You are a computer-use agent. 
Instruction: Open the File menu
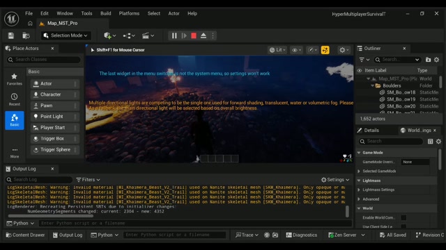[29, 13]
